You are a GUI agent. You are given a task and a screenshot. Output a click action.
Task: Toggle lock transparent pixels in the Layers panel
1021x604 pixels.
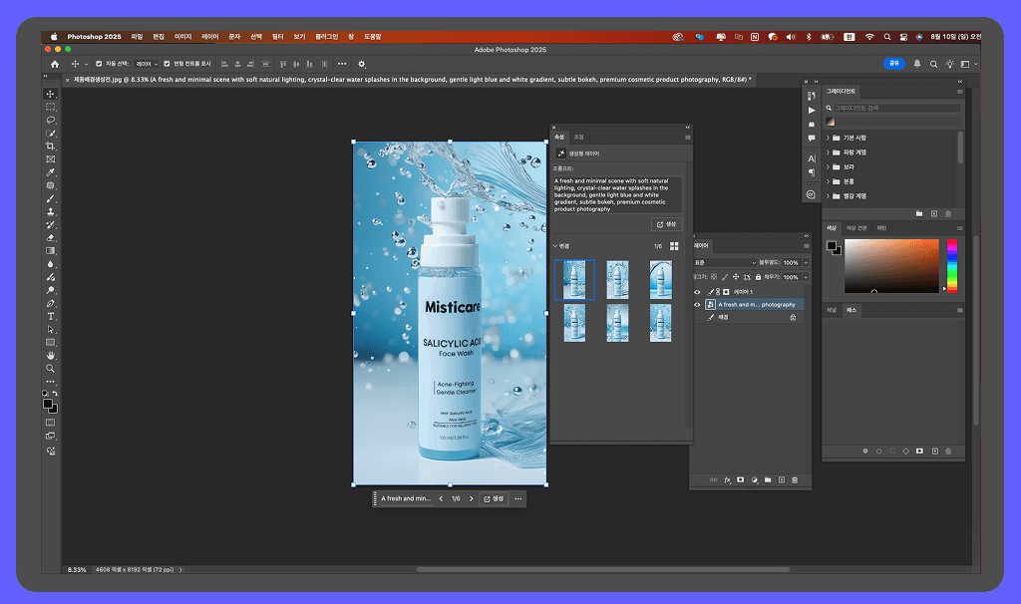714,277
